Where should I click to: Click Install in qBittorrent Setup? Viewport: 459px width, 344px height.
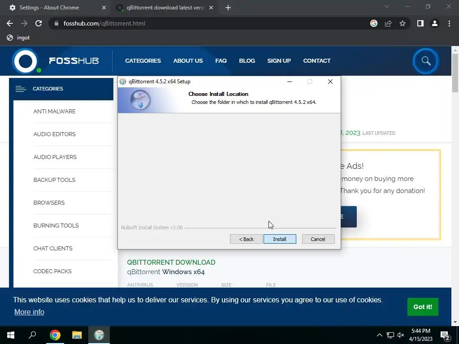click(x=280, y=239)
